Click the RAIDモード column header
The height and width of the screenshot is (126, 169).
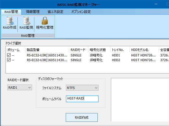coord(79,50)
